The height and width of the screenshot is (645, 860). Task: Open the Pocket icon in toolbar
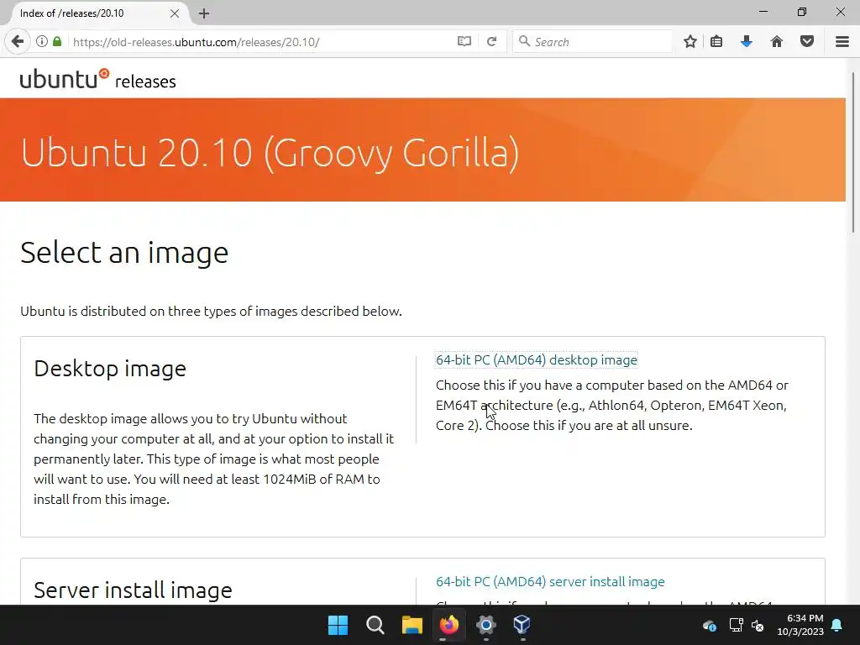click(807, 42)
